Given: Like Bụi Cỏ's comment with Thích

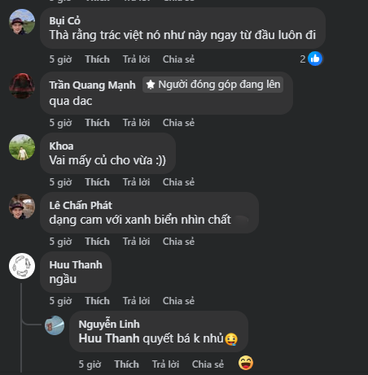Looking at the screenshot, I should click(98, 59).
